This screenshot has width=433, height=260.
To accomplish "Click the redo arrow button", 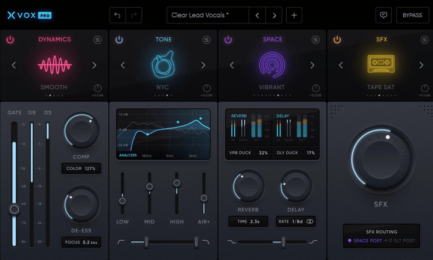I will tap(134, 15).
